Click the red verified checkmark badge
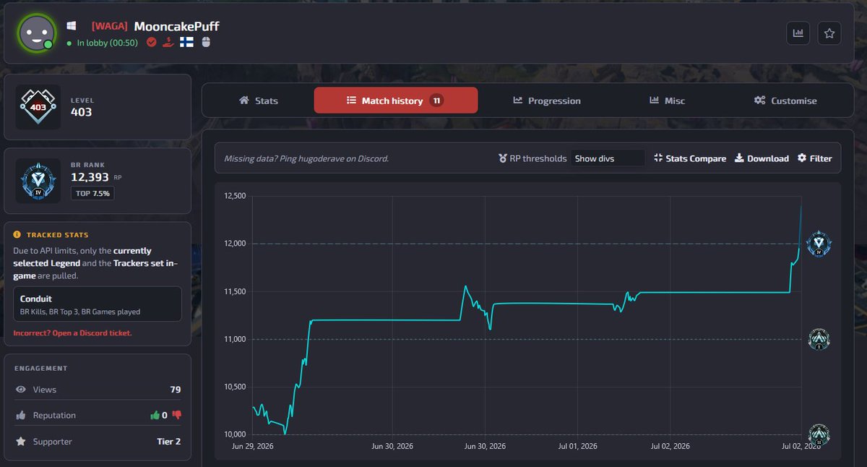Image resolution: width=867 pixels, height=467 pixels. 152,43
